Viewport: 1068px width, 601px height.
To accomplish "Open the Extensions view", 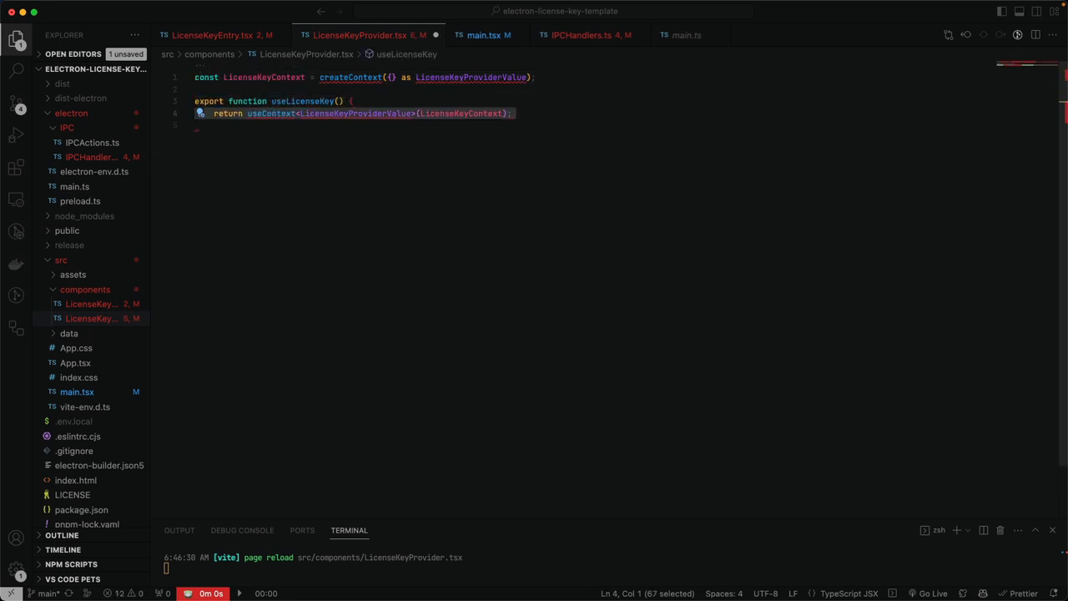I will [x=16, y=168].
